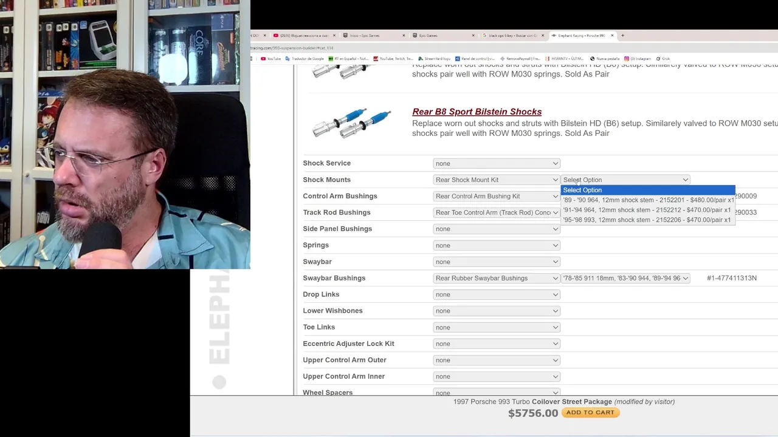The height and width of the screenshot is (437, 778).
Task: Open the Grok bookmark
Action: point(663,59)
